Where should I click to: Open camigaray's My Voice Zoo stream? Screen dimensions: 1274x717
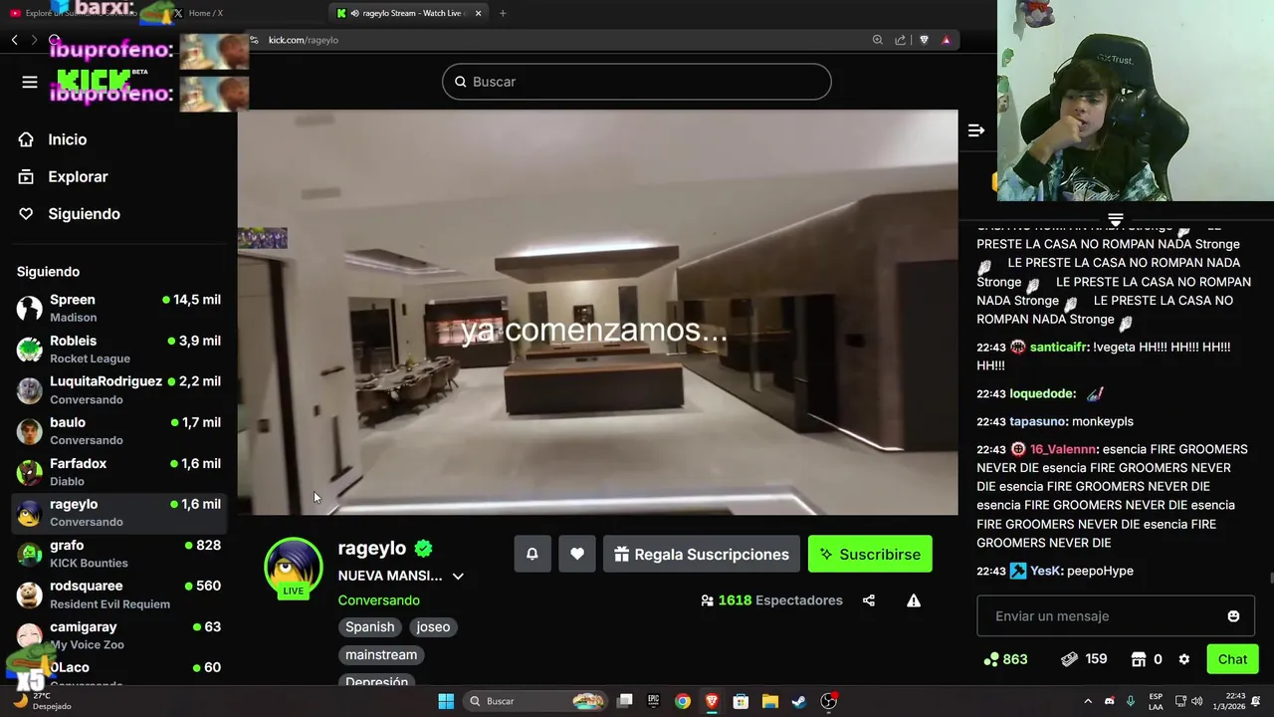point(118,634)
